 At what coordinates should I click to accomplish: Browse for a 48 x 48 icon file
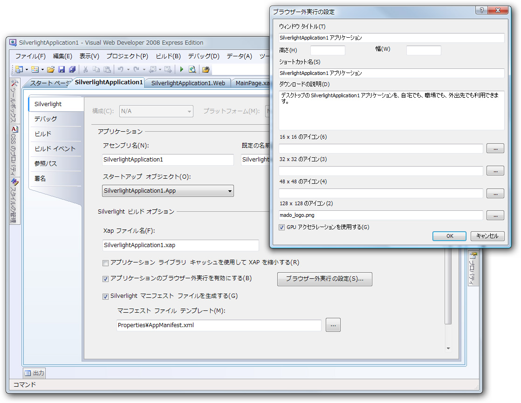495,193
